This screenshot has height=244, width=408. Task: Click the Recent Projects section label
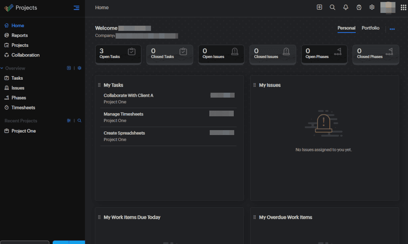point(21,121)
